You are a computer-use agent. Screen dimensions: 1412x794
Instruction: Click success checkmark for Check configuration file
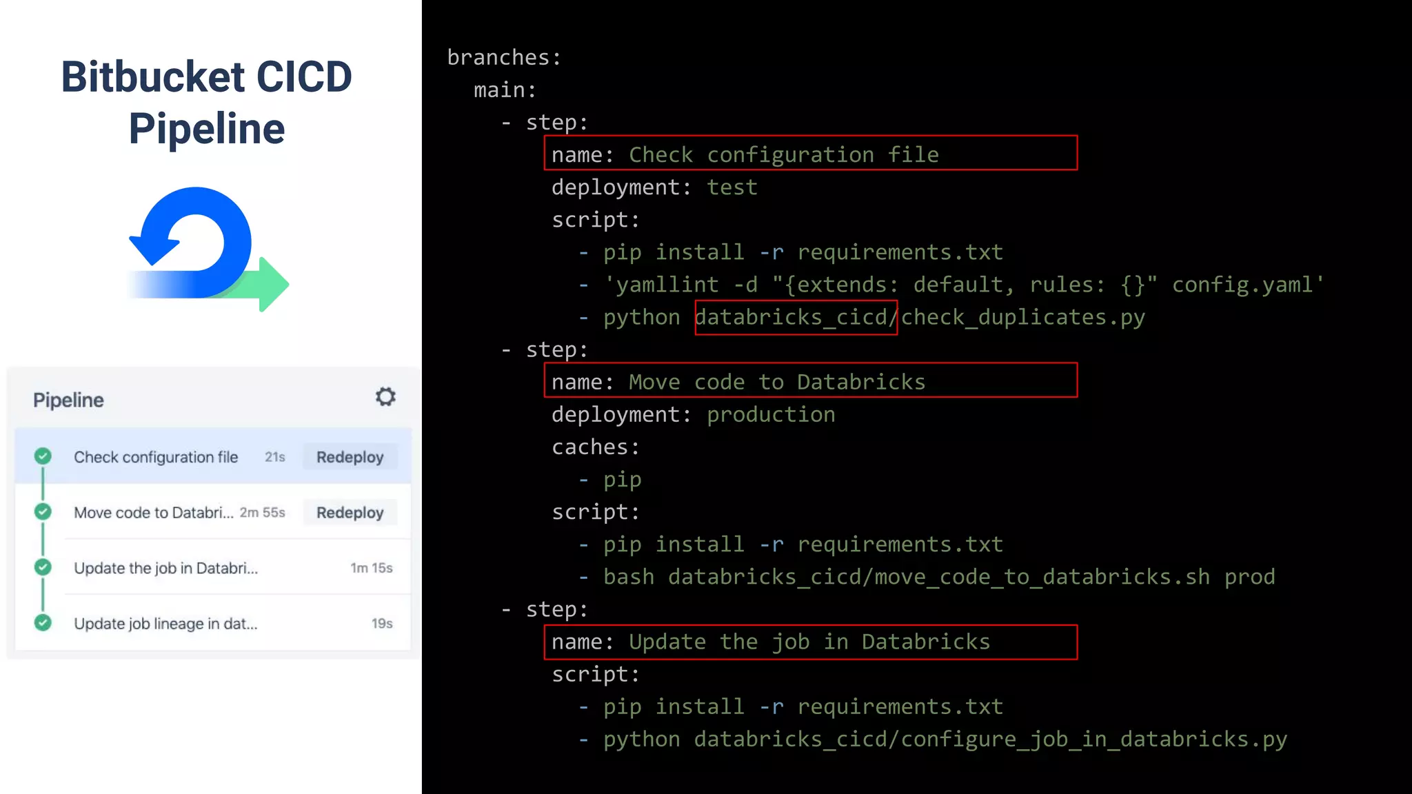click(x=43, y=456)
